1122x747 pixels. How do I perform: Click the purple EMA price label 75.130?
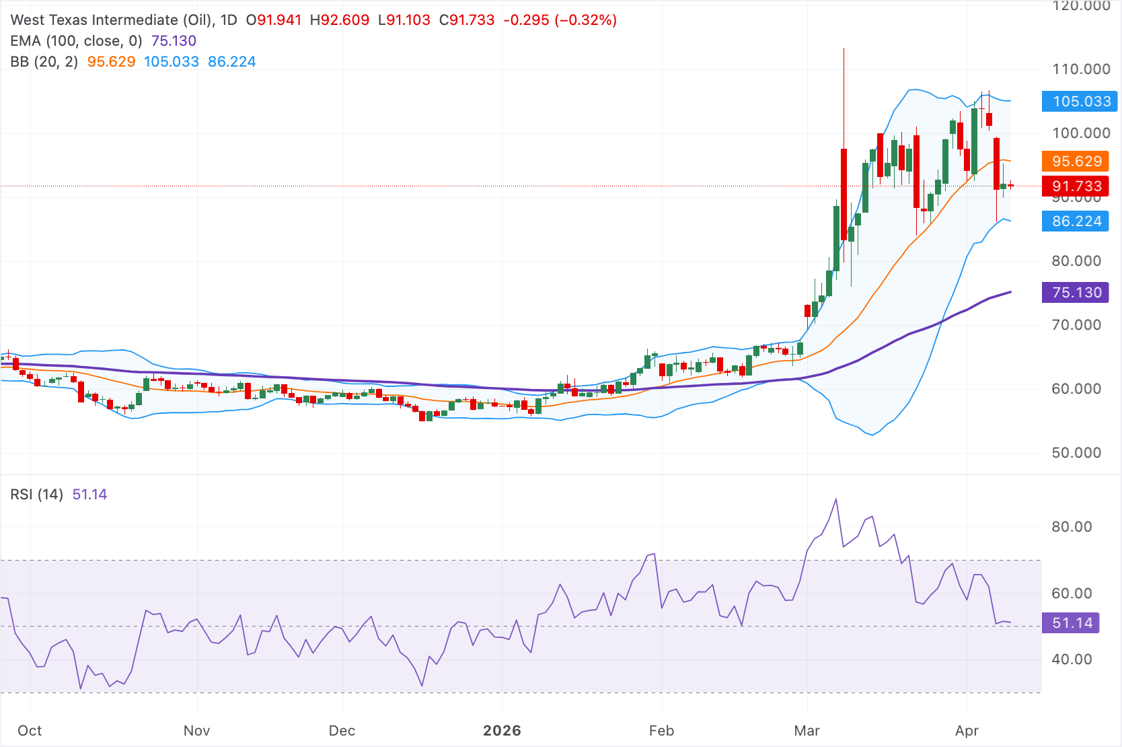1075,292
